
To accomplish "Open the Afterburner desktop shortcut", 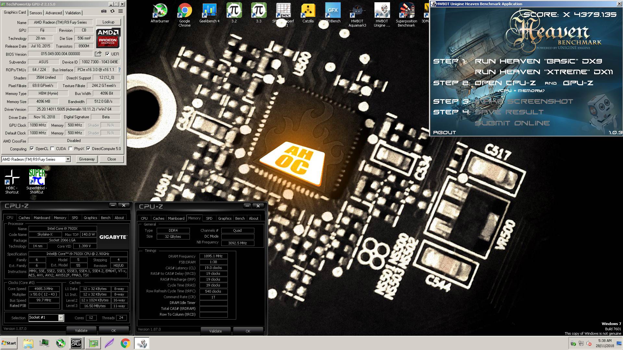I will 160,14.
